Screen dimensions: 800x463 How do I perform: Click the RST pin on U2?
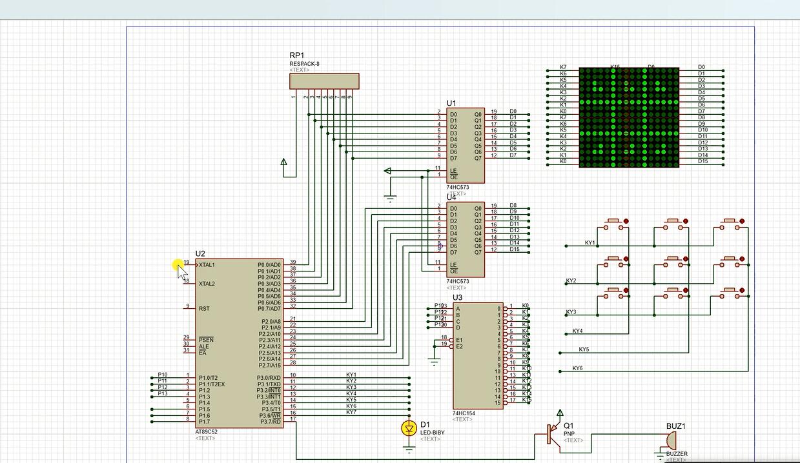coord(204,308)
